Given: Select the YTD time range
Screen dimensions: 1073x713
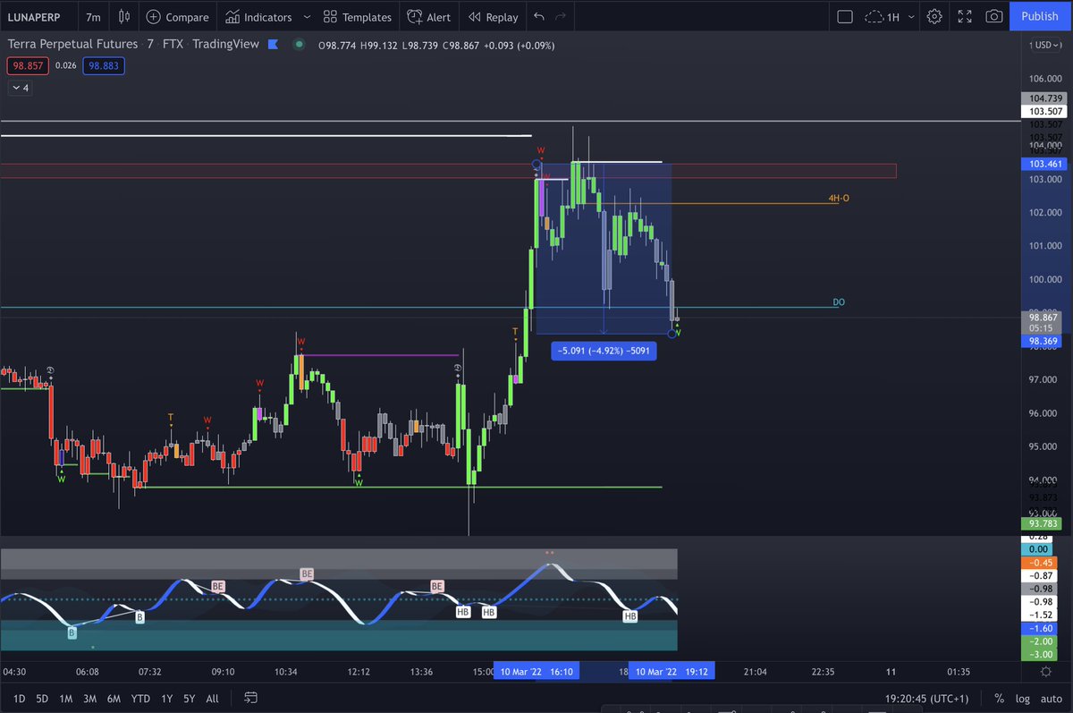Looking at the screenshot, I should (140, 698).
